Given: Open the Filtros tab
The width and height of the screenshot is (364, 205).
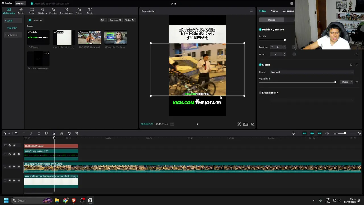Looking at the screenshot, I should [x=79, y=11].
